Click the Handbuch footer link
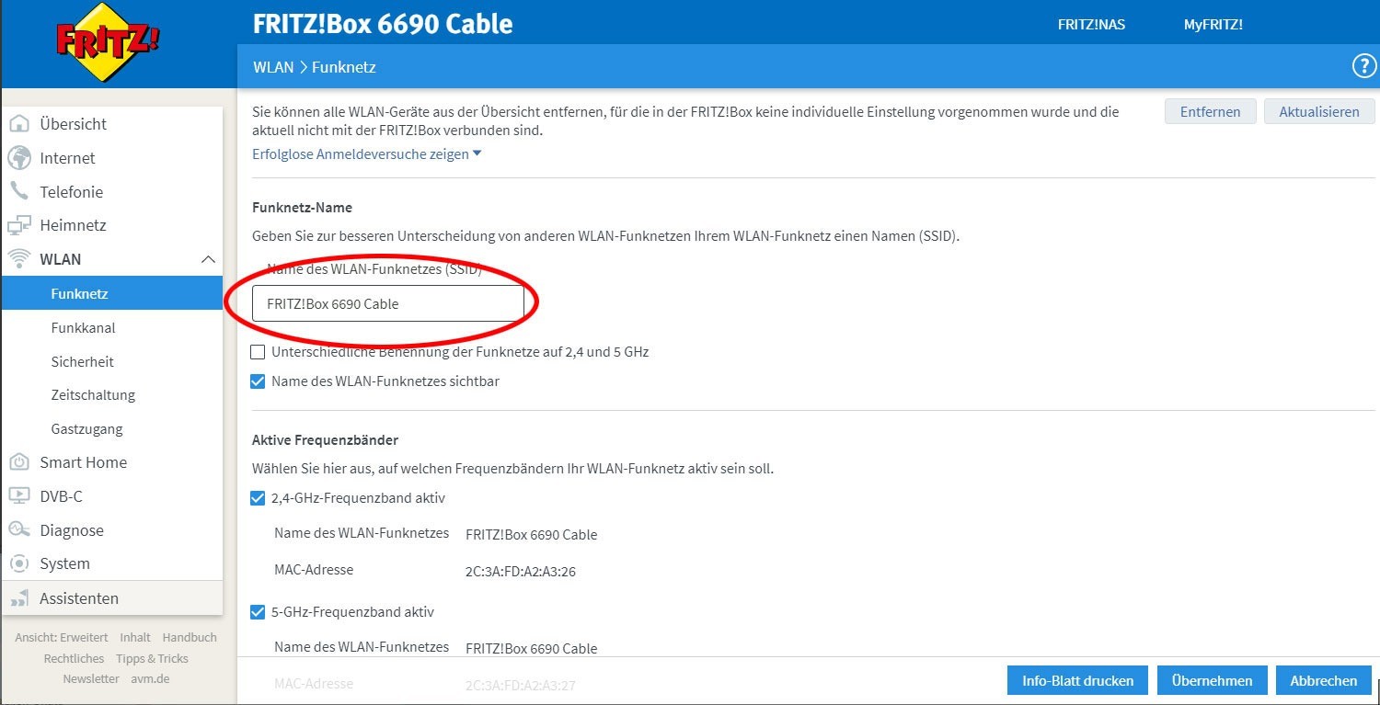The height and width of the screenshot is (705, 1380). click(190, 637)
